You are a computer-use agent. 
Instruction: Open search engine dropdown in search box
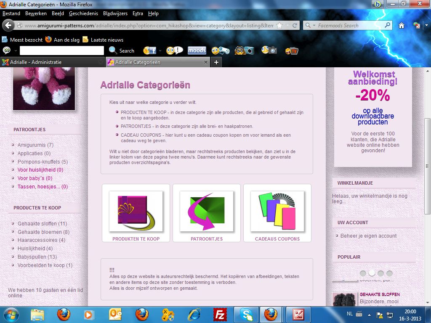pyautogui.click(x=314, y=26)
